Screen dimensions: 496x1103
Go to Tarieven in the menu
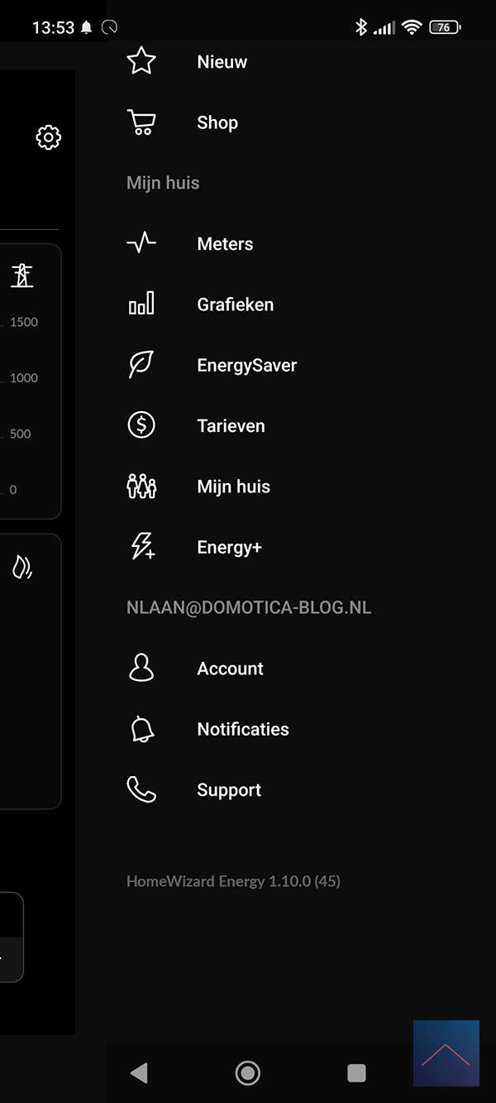(231, 426)
